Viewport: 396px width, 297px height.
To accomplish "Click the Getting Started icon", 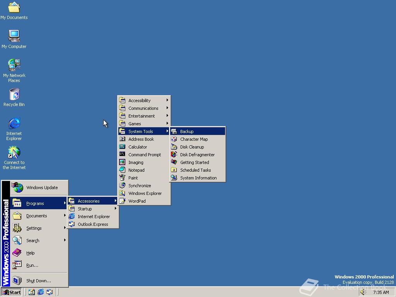I will (174, 162).
